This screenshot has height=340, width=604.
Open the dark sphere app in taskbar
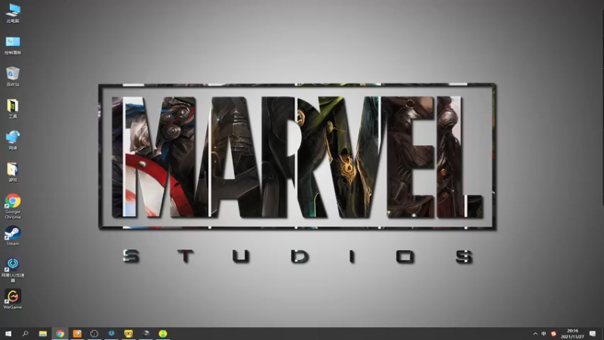(x=146, y=333)
